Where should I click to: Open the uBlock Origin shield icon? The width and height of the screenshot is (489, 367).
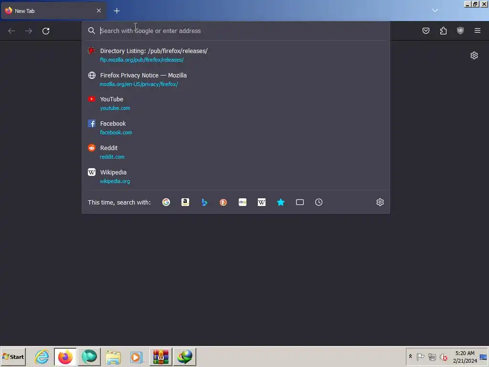pos(460,31)
